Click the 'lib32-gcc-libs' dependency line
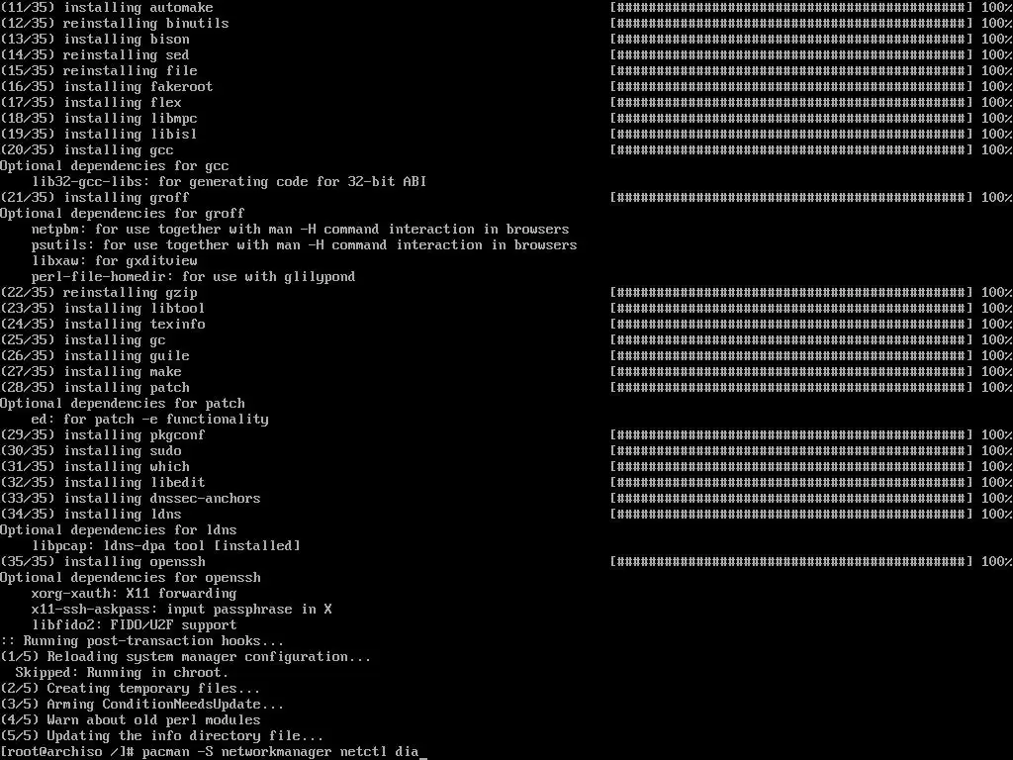Viewport: 1013px width, 760px height. (230, 182)
